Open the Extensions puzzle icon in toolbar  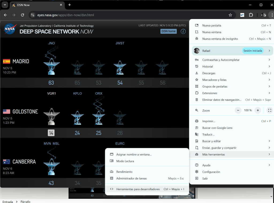(251, 15)
